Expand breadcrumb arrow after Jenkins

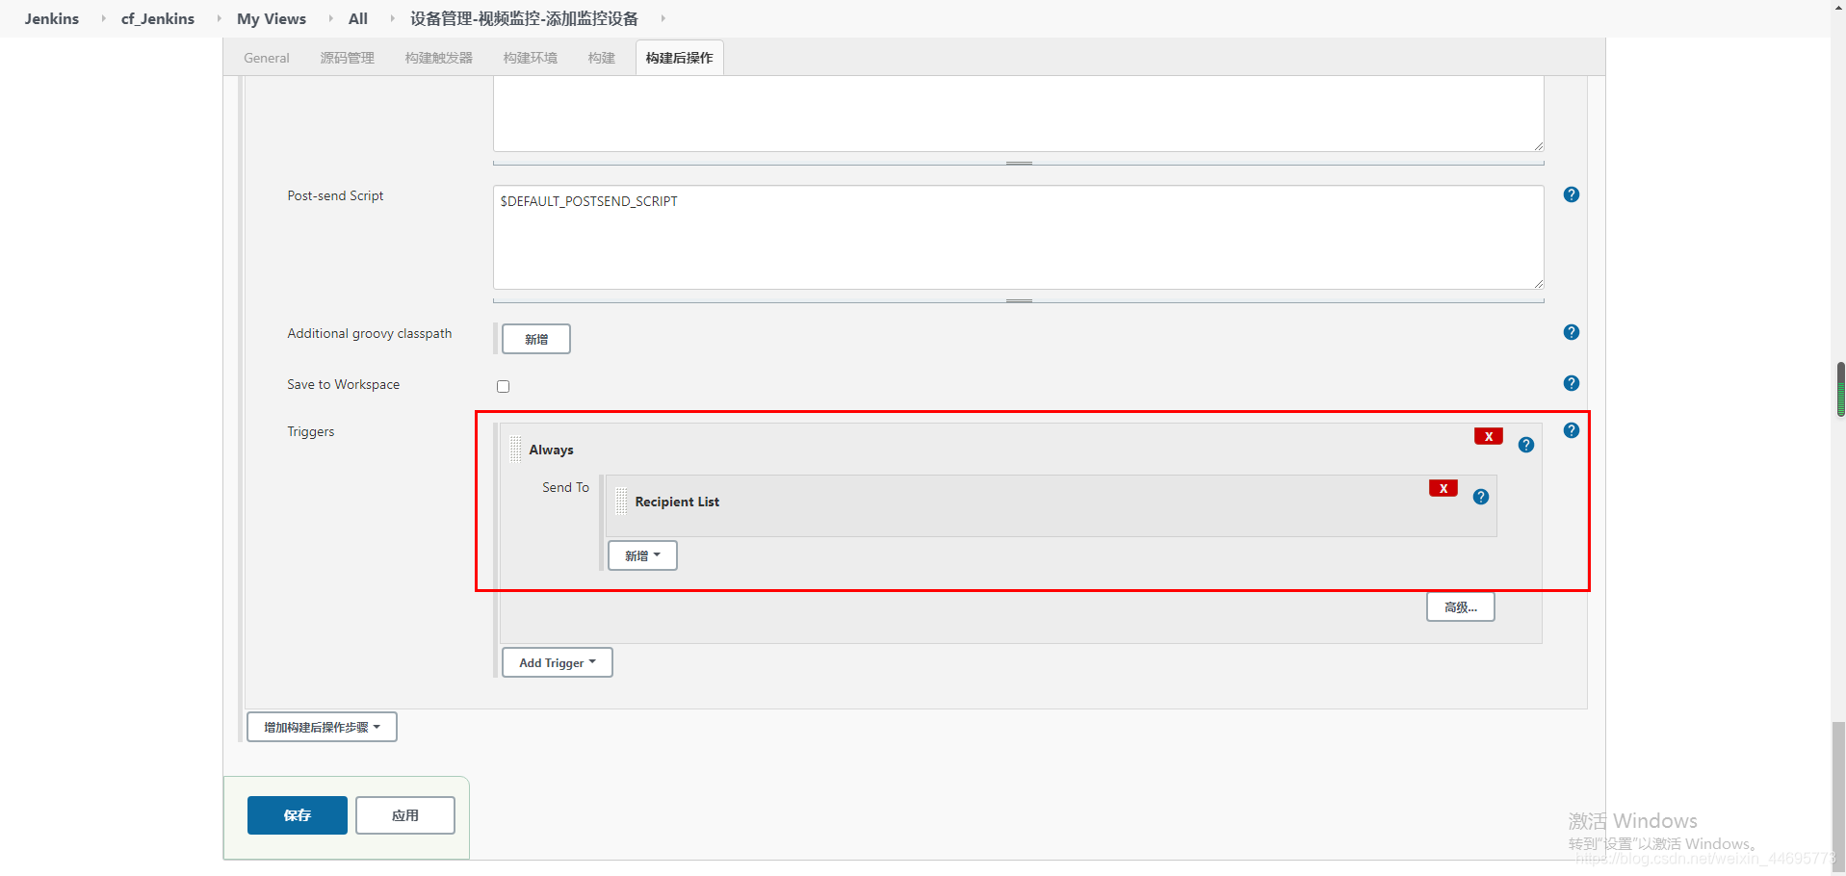[103, 18]
